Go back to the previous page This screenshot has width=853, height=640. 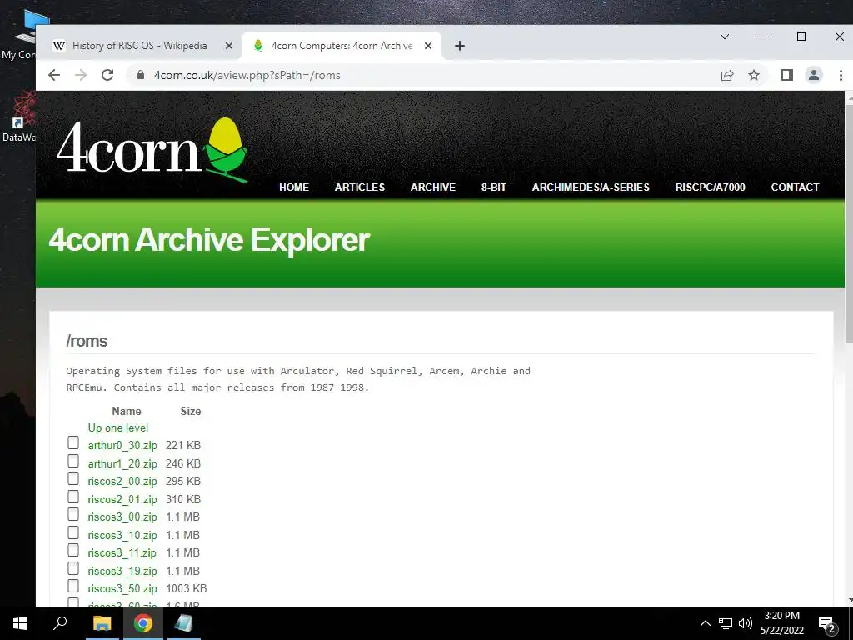click(54, 75)
